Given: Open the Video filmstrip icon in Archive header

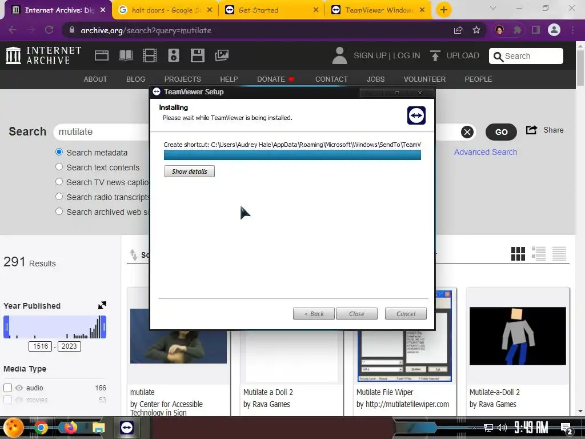Looking at the screenshot, I should tap(150, 55).
